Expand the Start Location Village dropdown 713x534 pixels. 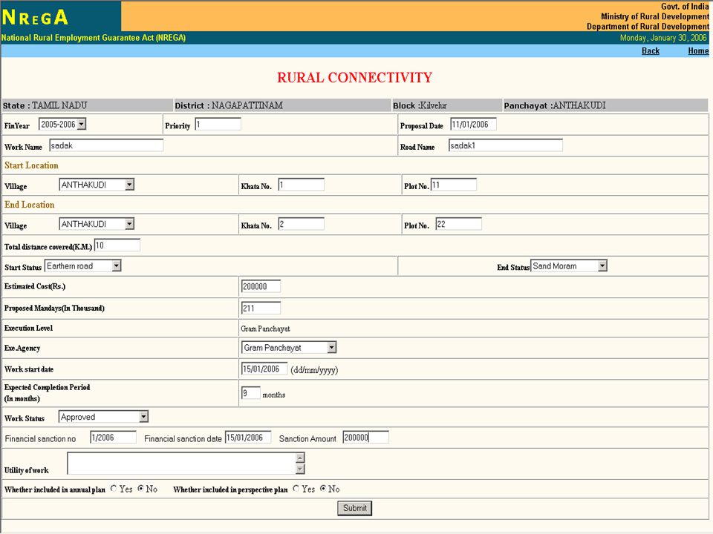(97, 185)
